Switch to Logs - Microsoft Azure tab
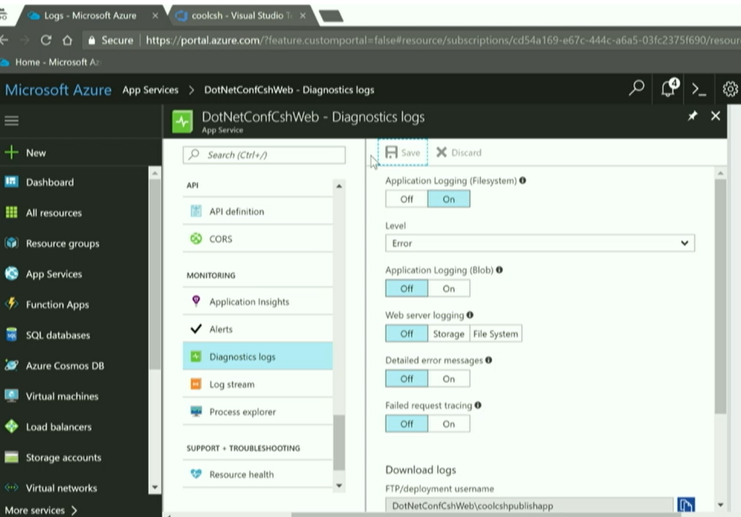 click(x=90, y=16)
